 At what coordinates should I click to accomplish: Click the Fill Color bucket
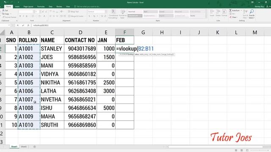(x=39, y=16)
